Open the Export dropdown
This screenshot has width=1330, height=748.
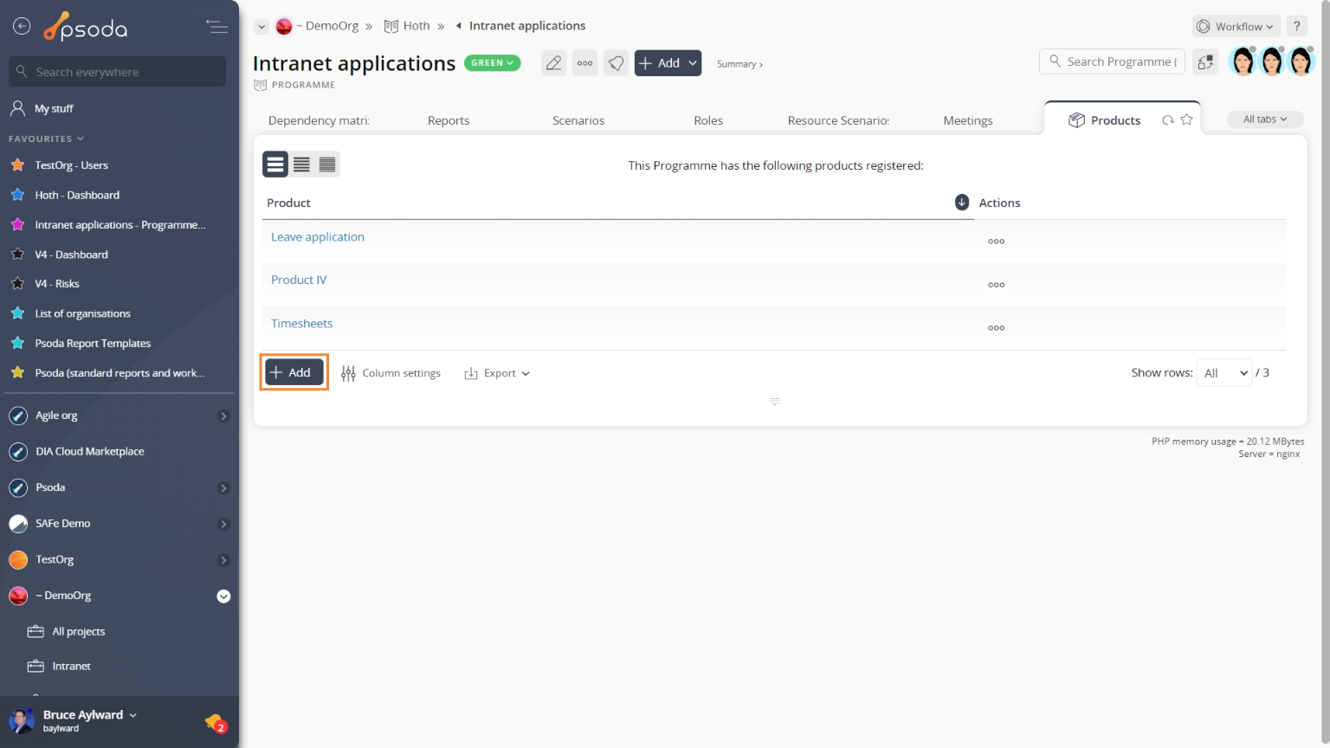tap(497, 373)
